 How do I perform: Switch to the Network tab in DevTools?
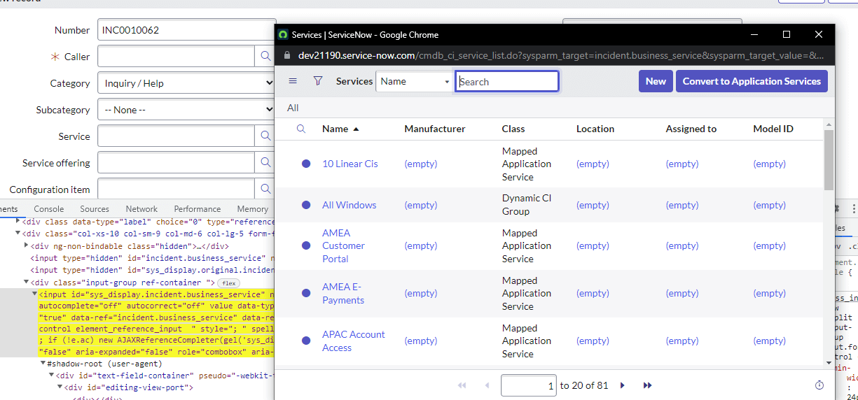141,209
